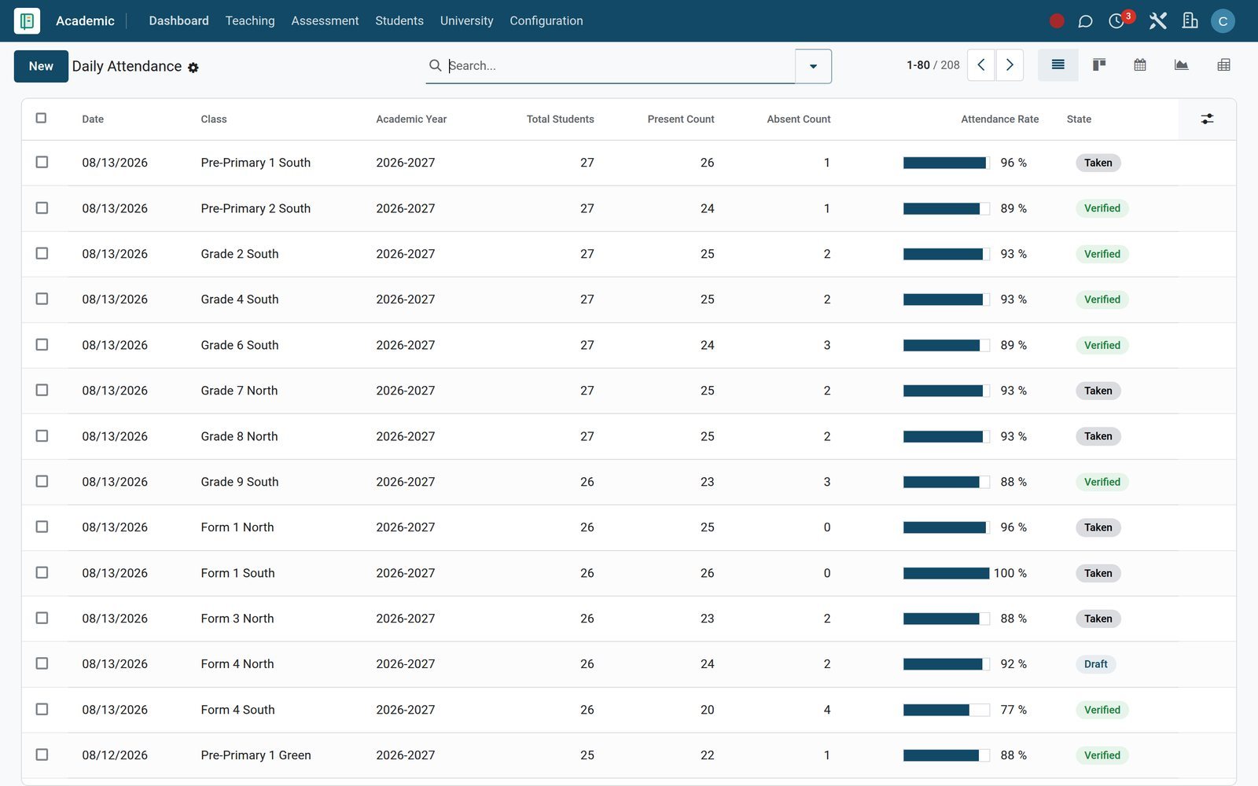Open the activities clock icon with badge 3

(1116, 21)
